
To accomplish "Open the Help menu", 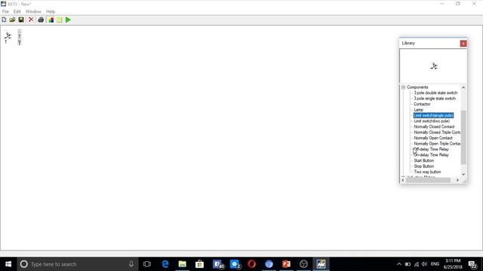I will pyautogui.click(x=51, y=11).
